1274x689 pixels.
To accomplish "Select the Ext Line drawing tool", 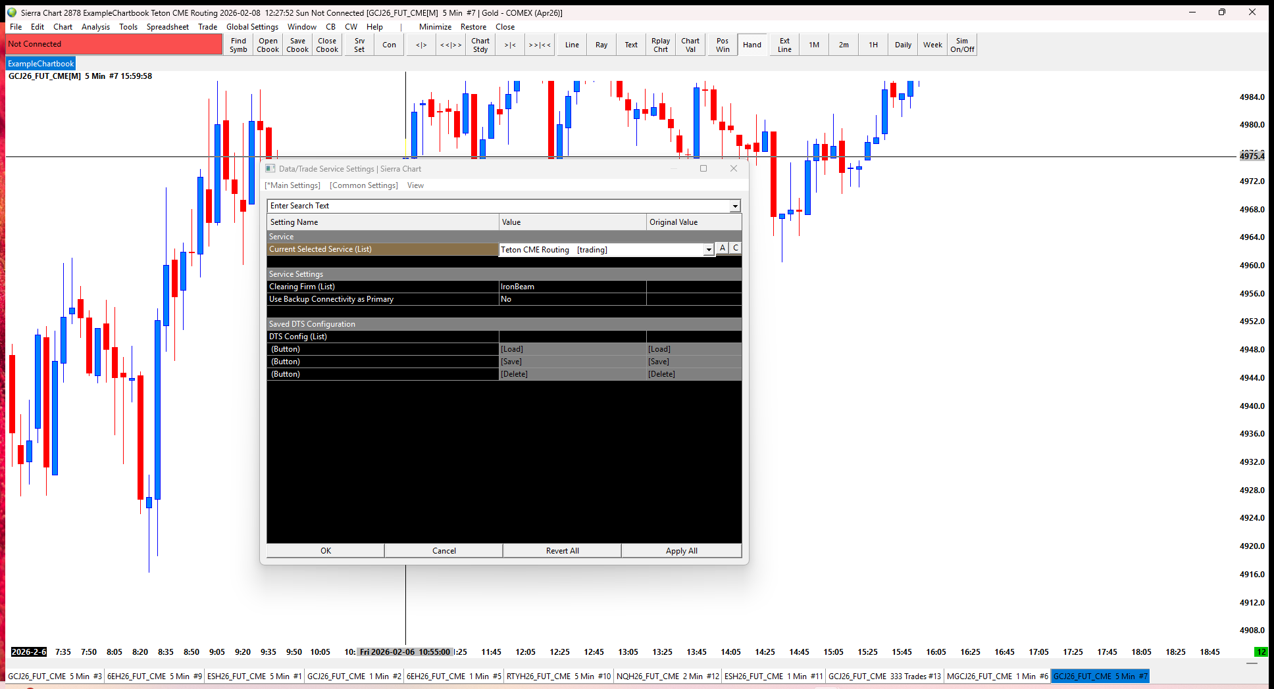I will pos(784,45).
